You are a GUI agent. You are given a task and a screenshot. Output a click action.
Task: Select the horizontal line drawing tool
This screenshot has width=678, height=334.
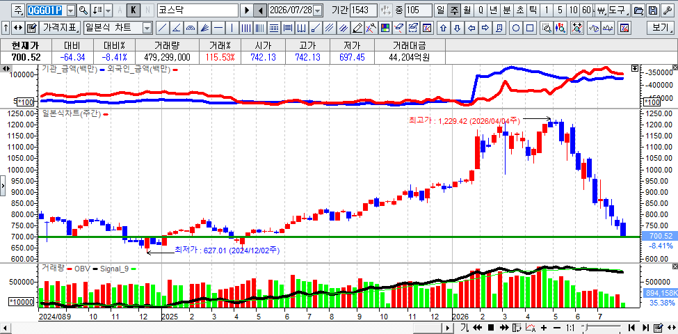coord(218,28)
